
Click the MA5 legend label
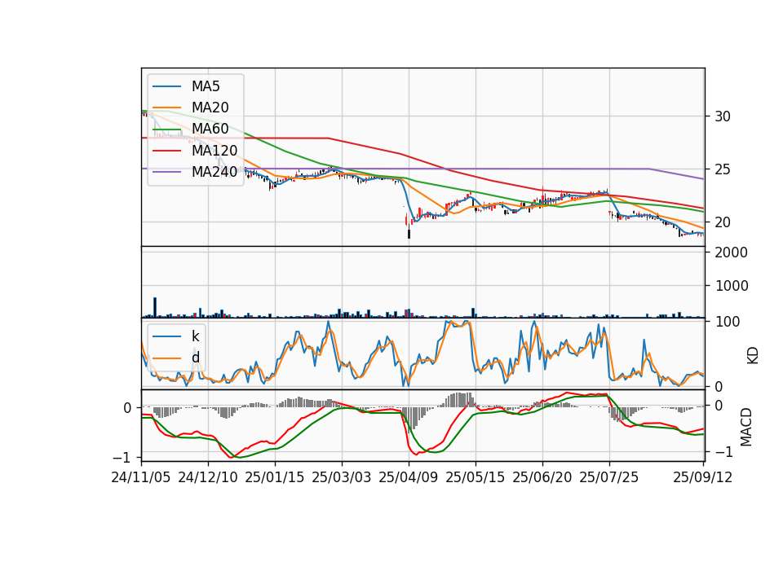point(206,86)
